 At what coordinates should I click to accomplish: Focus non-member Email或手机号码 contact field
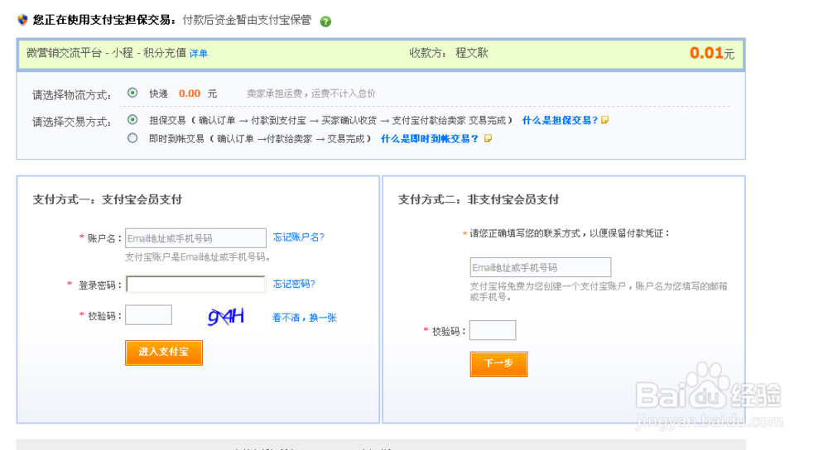tap(540, 267)
